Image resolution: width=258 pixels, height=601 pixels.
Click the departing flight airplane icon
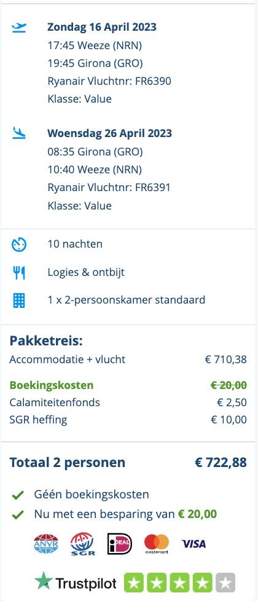(19, 28)
